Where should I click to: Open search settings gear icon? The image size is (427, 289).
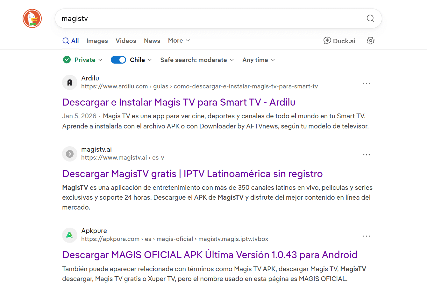[x=371, y=41]
